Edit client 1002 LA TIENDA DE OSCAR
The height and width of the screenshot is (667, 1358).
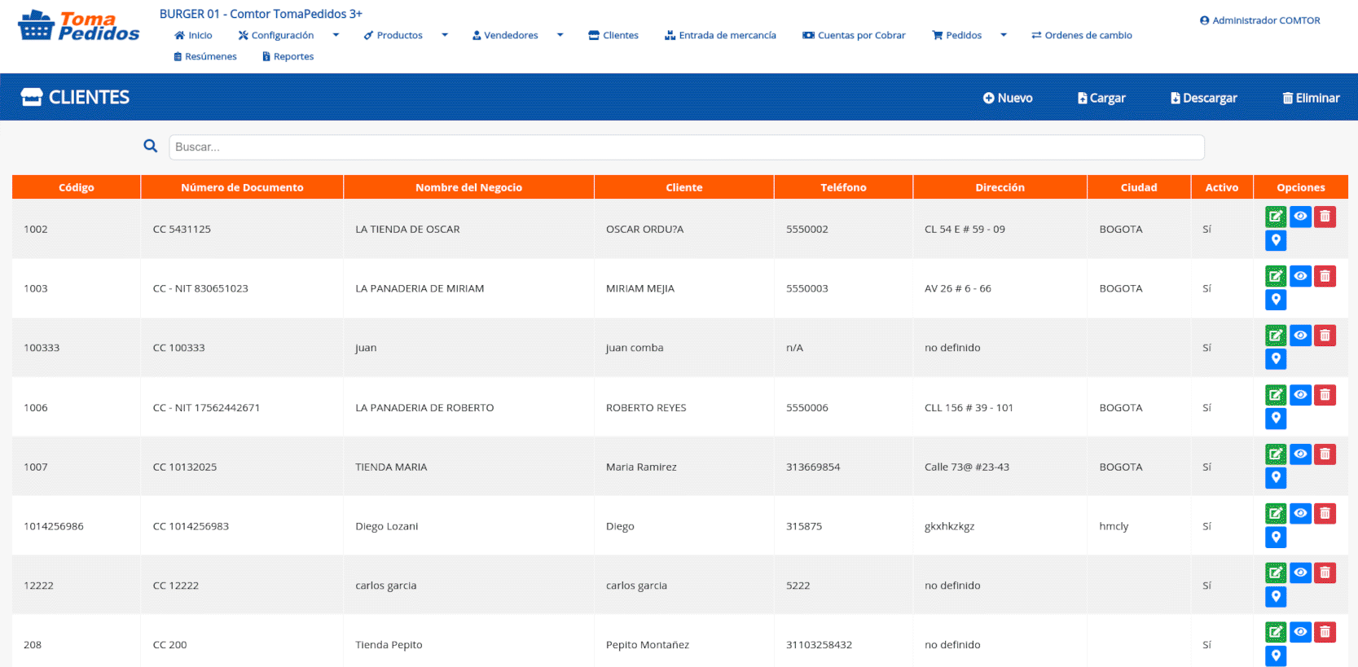1276,217
